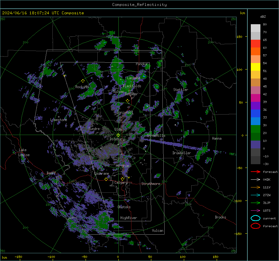The width and height of the screenshot is (279, 261).
Task: Click the 65 dBZ red color swatch
Action: pyautogui.click(x=255, y=44)
